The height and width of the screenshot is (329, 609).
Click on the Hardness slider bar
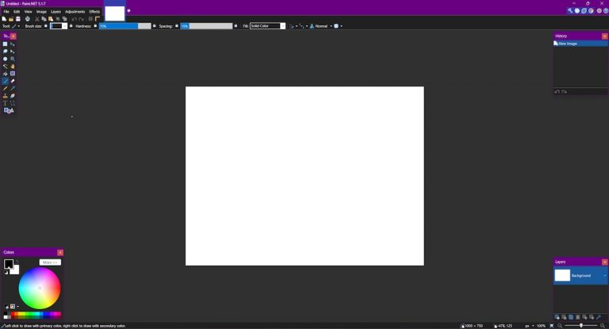click(124, 26)
